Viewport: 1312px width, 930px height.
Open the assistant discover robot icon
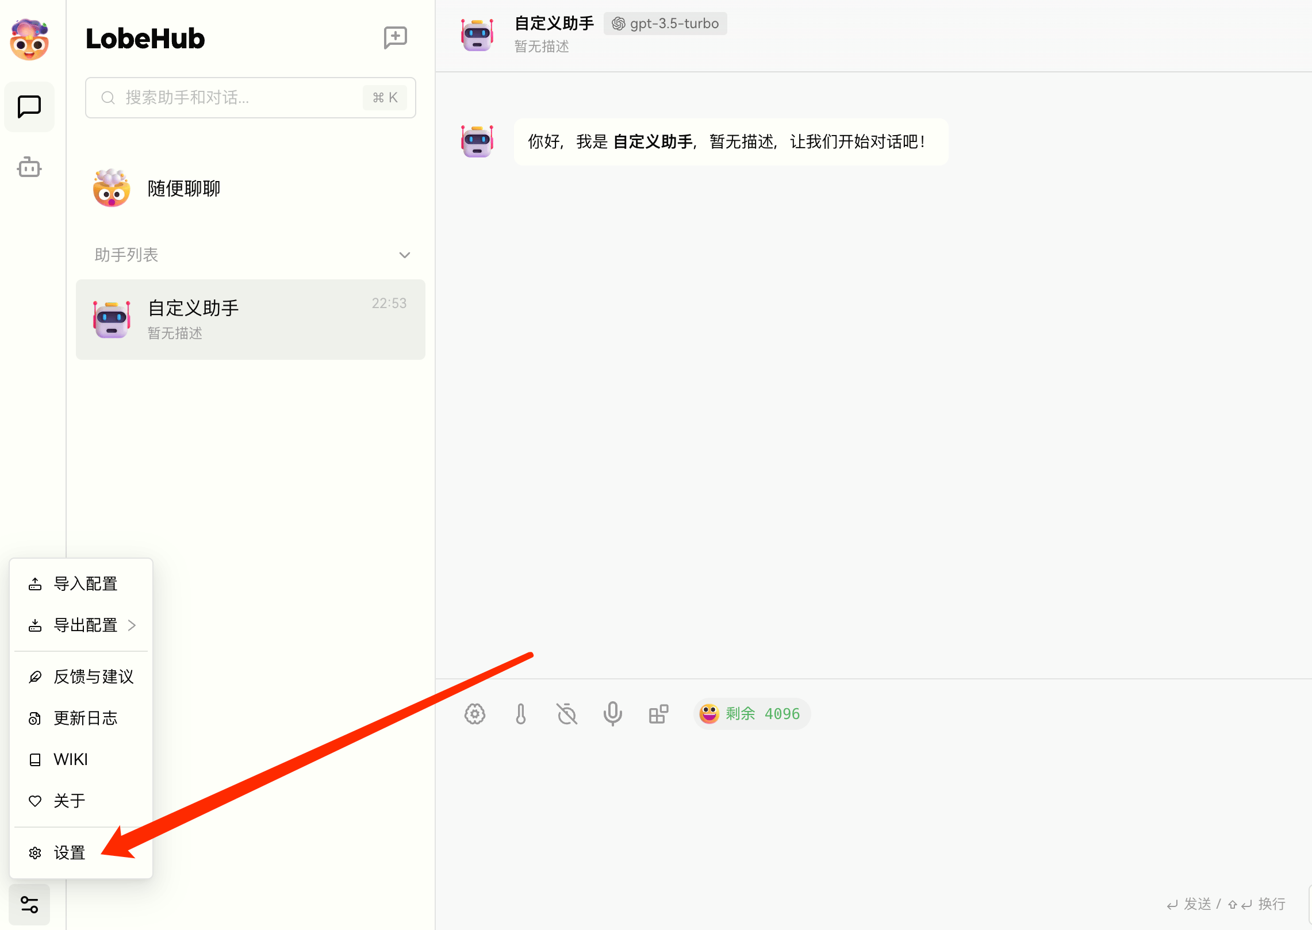coord(29,167)
